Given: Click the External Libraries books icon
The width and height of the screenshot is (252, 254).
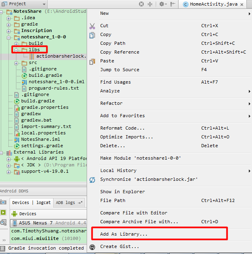Looking at the screenshot, I should coord(9,152).
